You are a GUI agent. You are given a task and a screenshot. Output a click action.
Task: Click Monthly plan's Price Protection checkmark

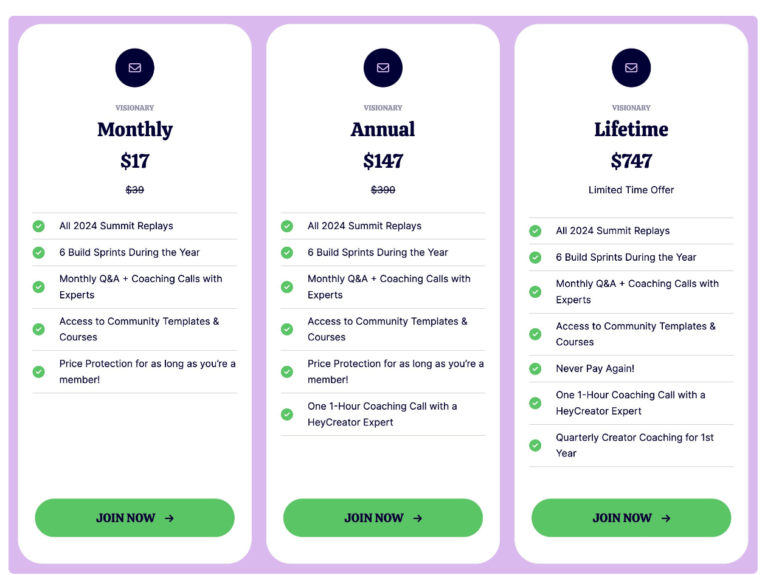point(38,371)
